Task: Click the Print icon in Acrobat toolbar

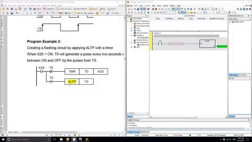Action: coord(16,9)
